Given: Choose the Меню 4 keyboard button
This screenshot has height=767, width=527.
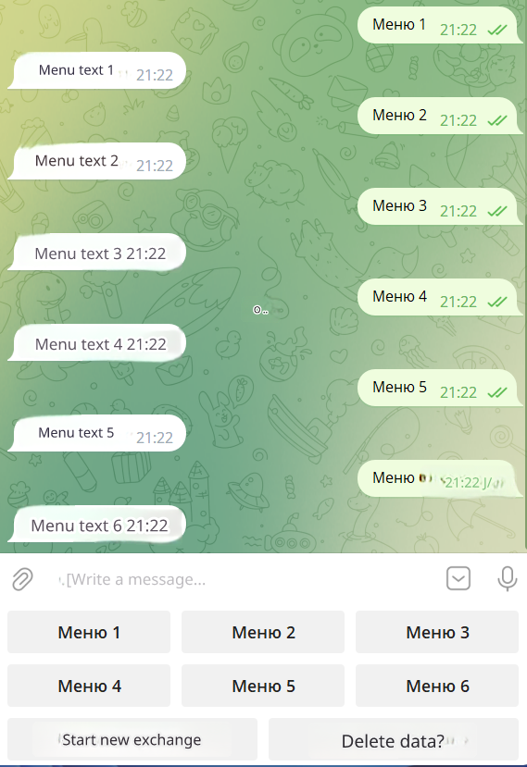Looking at the screenshot, I should 89,686.
